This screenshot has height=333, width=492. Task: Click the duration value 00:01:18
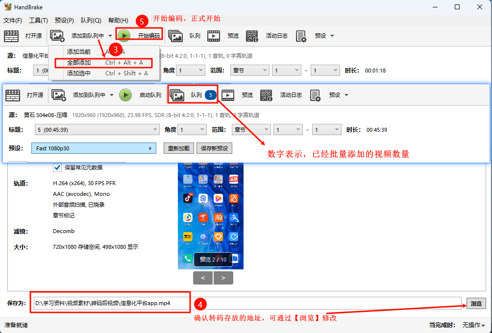375,71
